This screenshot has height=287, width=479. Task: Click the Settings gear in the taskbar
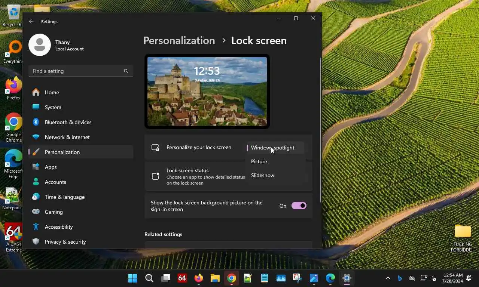coord(347,278)
